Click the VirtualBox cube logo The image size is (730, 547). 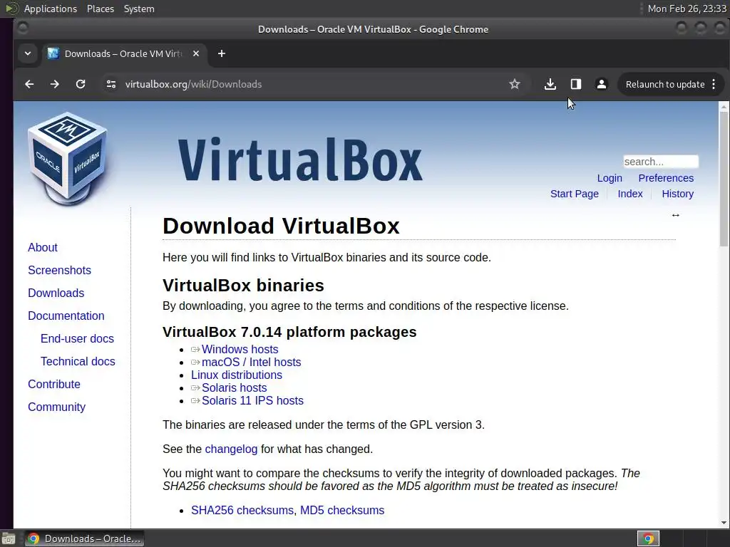pyautogui.click(x=68, y=157)
